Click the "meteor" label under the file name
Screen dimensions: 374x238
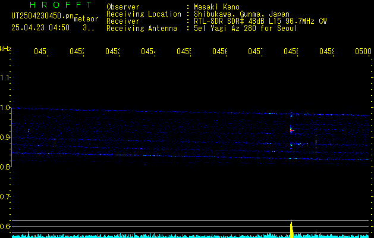86,19
